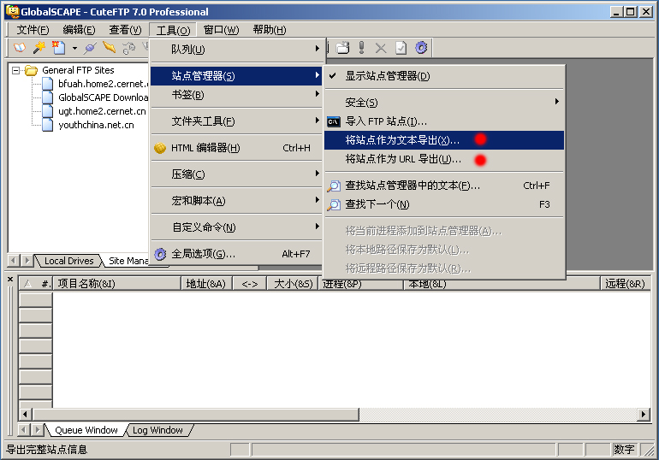Viewport: 659px width, 460px height.
Task: Select GlobalSCAPE Download site entry
Action: pyautogui.click(x=104, y=97)
